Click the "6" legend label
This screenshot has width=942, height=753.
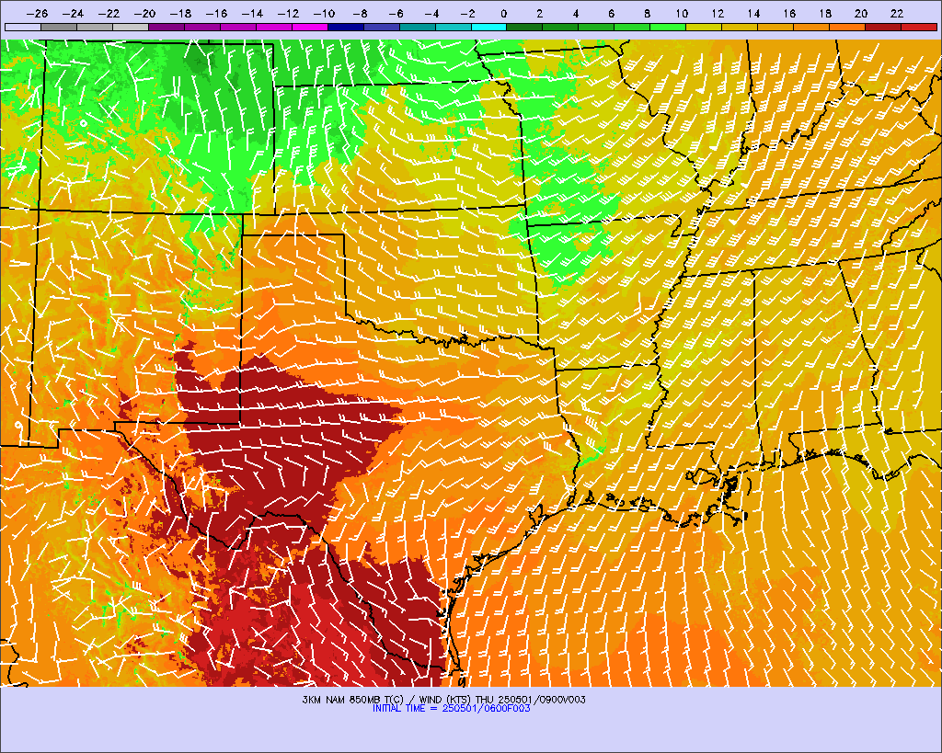(611, 13)
